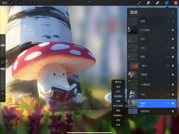The width and height of the screenshot is (179, 134).
Task: Select the 线稿 layer thumbnail
Action: [133, 21]
